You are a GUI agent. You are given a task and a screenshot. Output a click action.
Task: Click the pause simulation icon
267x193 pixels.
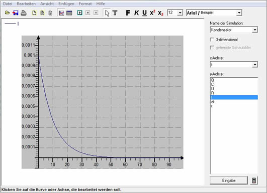pos(96,13)
